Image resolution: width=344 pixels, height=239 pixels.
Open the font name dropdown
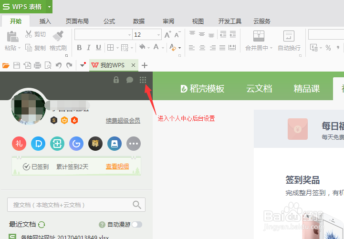129,35
